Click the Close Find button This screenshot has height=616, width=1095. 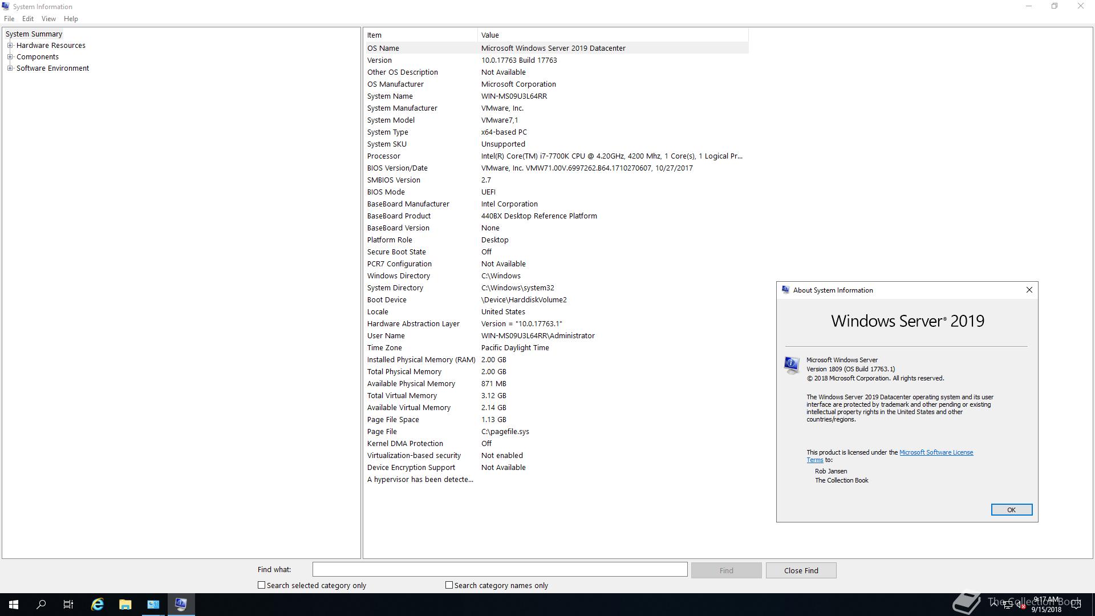pos(801,570)
